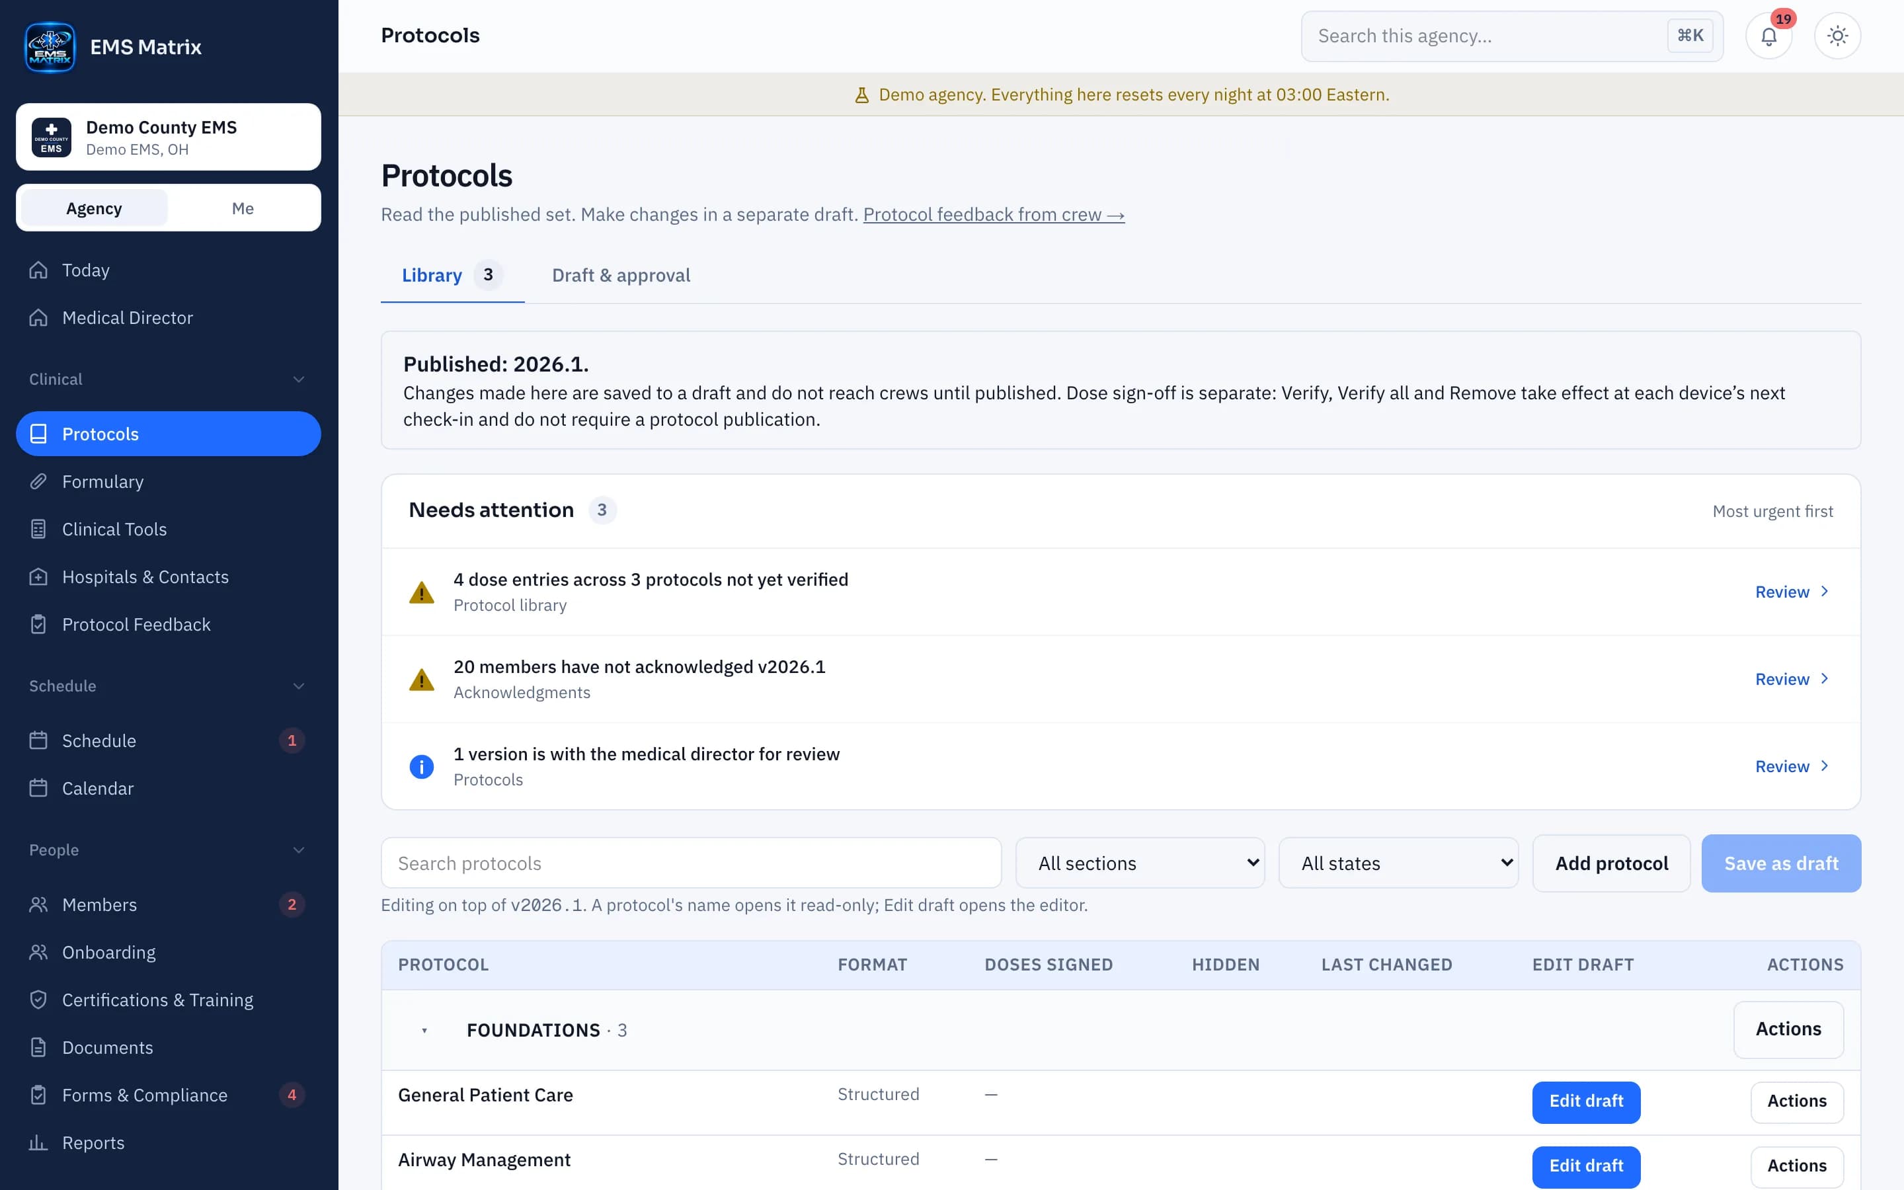1904x1190 pixels.
Task: Click the Formulary paperclip icon
Action: tap(38, 481)
